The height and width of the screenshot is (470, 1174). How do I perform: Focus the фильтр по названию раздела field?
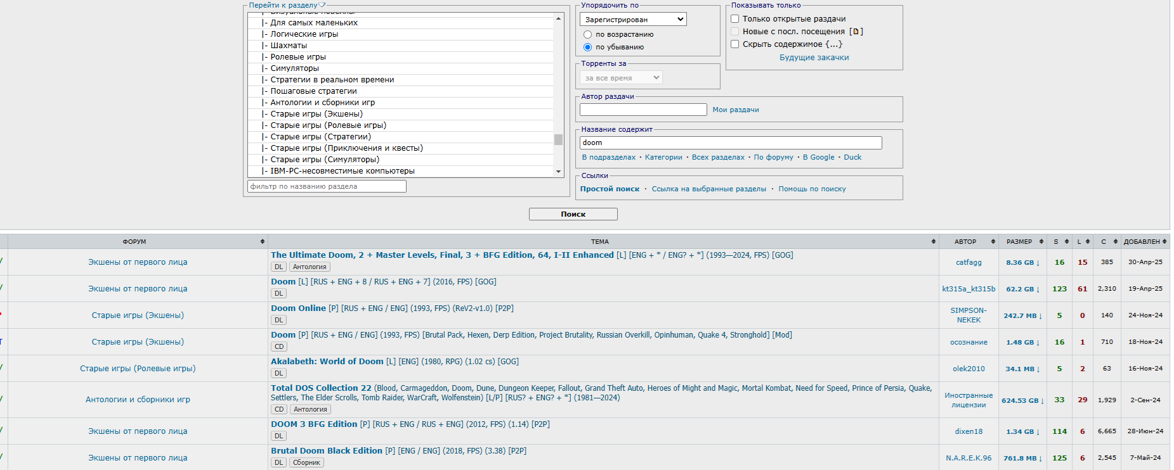click(x=327, y=186)
